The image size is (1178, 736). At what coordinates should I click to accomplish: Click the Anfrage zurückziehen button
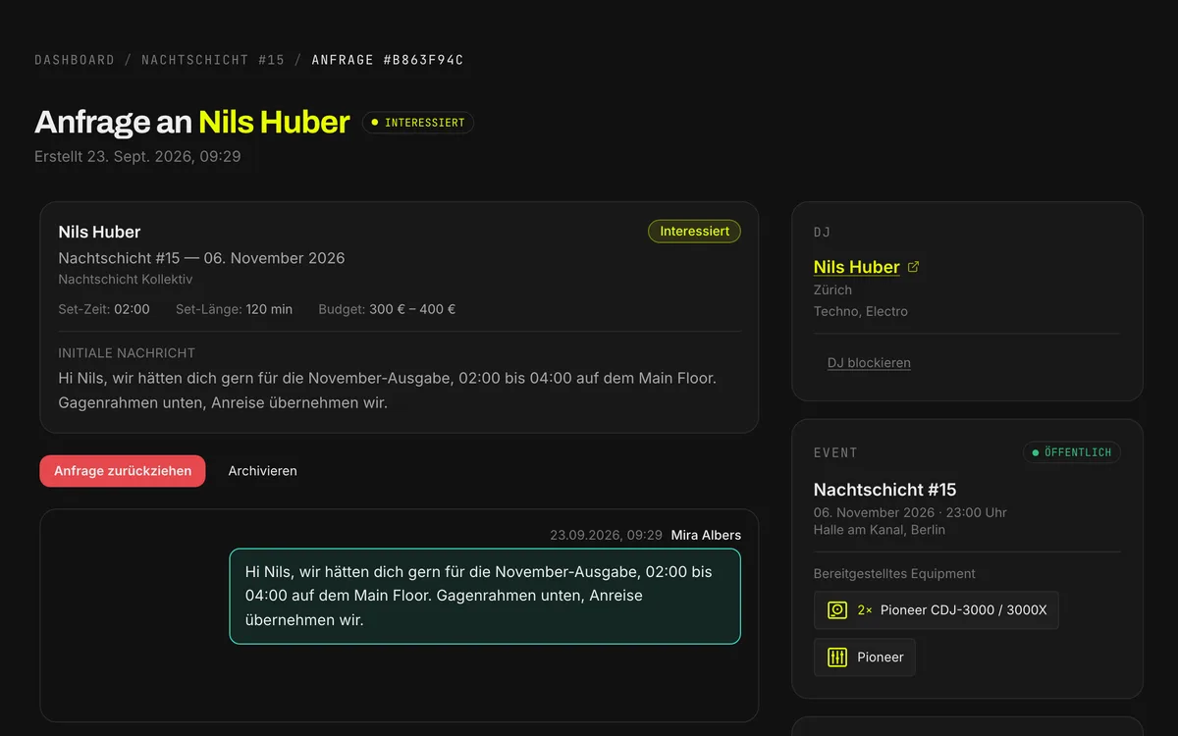coord(123,471)
